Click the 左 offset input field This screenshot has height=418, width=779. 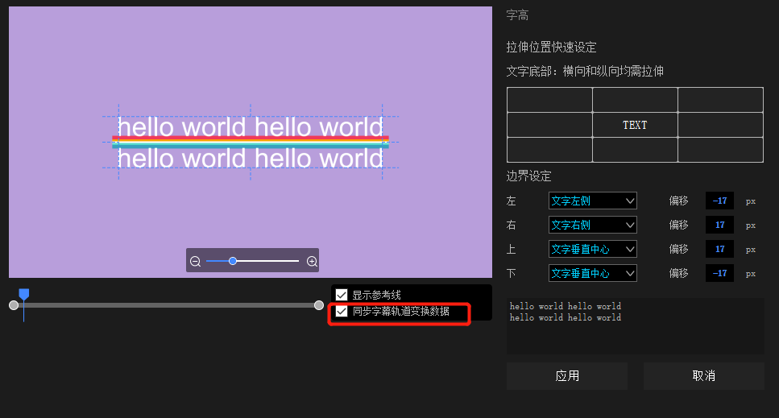pos(719,201)
